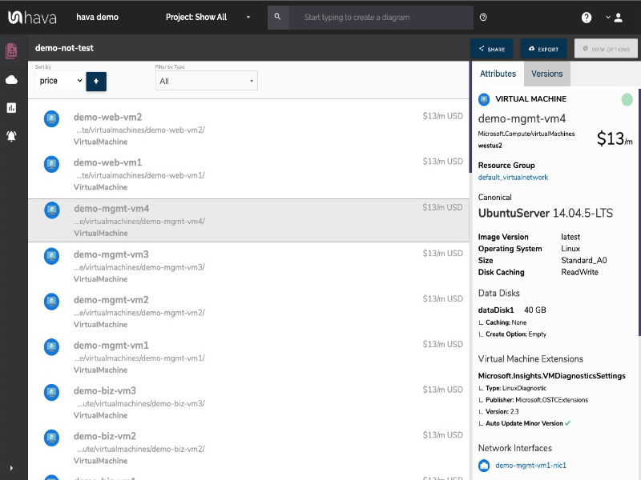641x480 pixels.
Task: Select the cloud sources icon in the left sidebar
Action: [x=10, y=79]
